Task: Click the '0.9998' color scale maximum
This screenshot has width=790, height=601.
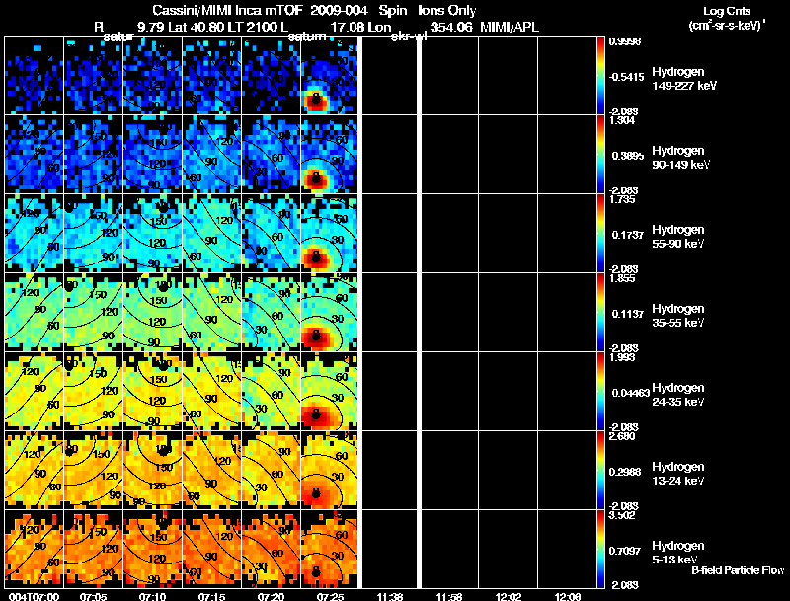Action: pyautogui.click(x=625, y=41)
